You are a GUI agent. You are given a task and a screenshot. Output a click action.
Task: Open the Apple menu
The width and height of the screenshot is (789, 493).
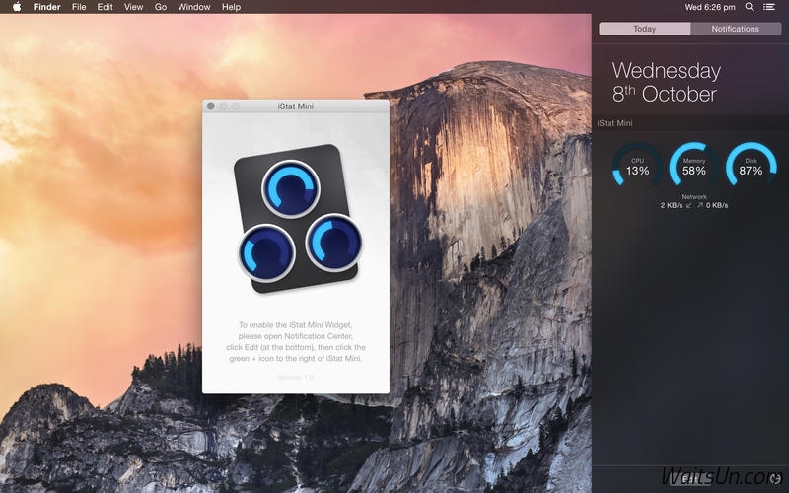[x=17, y=7]
